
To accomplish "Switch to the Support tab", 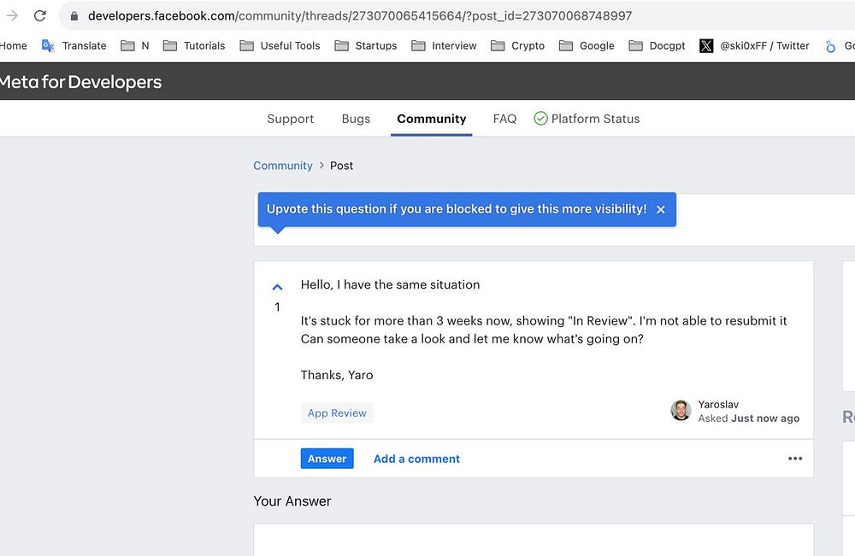I will coord(291,119).
